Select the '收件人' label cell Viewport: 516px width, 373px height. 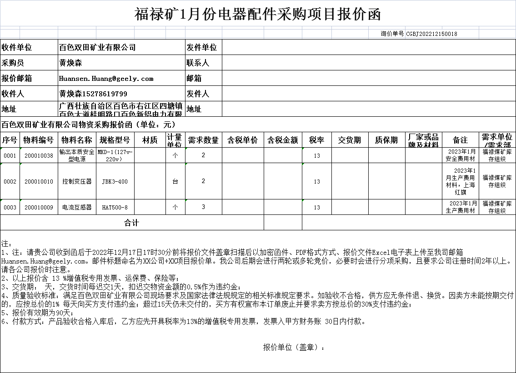coord(29,94)
